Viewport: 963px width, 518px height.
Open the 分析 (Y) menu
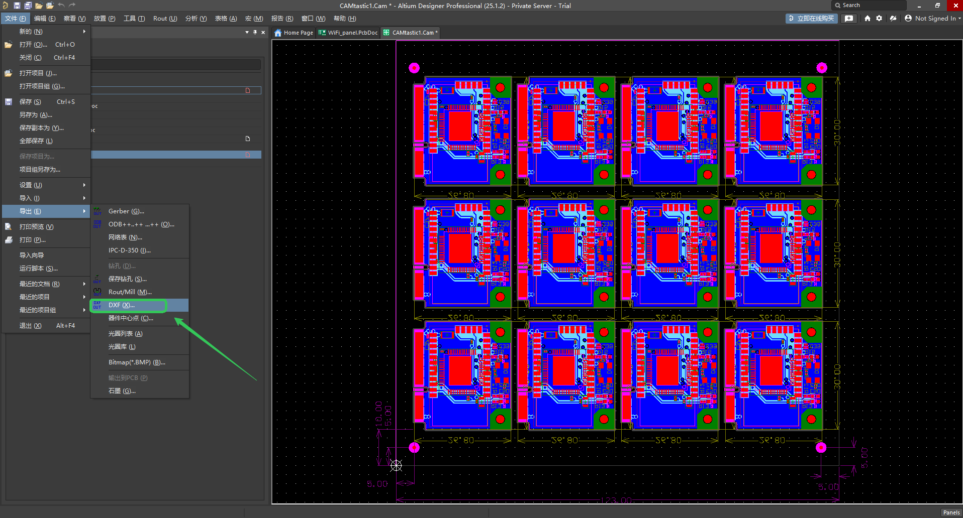tap(196, 19)
